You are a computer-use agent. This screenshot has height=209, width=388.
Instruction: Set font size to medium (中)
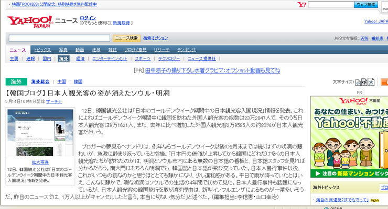tap(364, 82)
